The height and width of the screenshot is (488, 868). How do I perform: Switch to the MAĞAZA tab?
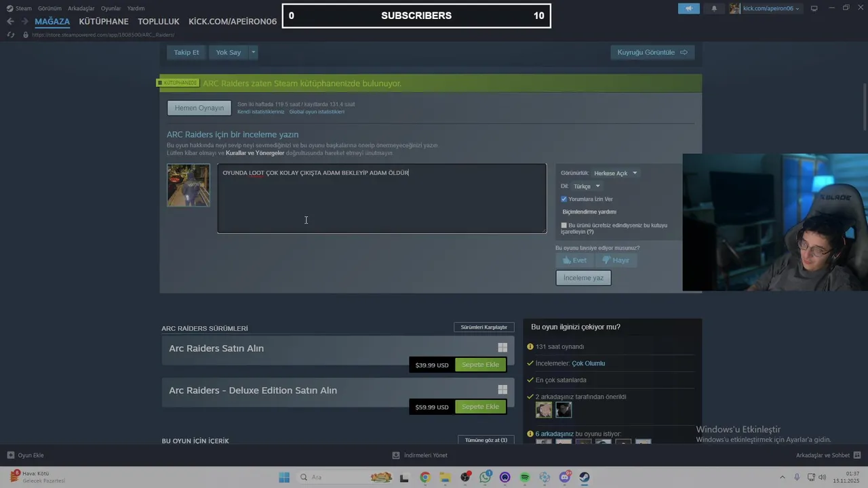click(x=52, y=22)
